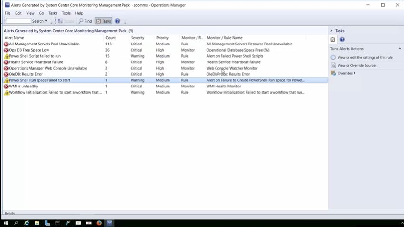This screenshot has height=227, width=404.
Task: Launch Firefox from taskbar
Action: (99, 223)
